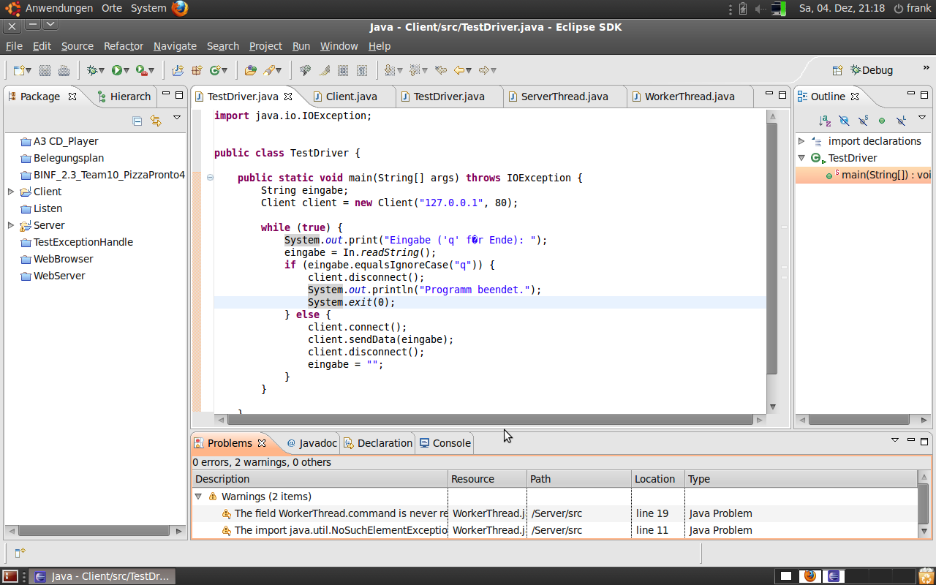Click the New Java Package icon
936x585 pixels.
[196, 70]
